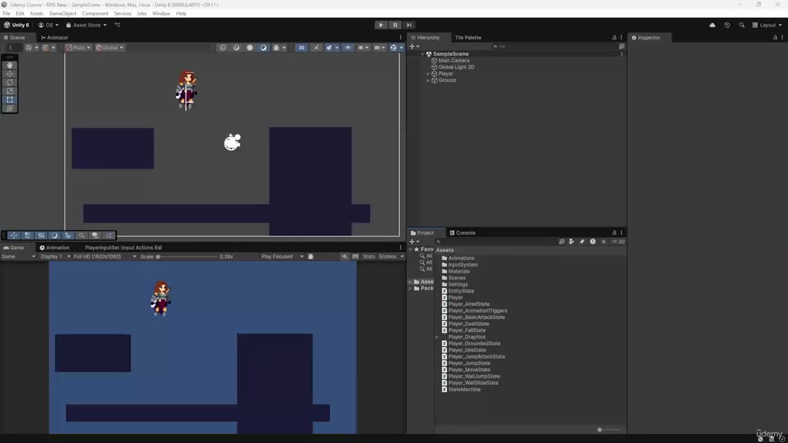Switch to the Console tab
Viewport: 788px width, 443px height.
click(462, 233)
